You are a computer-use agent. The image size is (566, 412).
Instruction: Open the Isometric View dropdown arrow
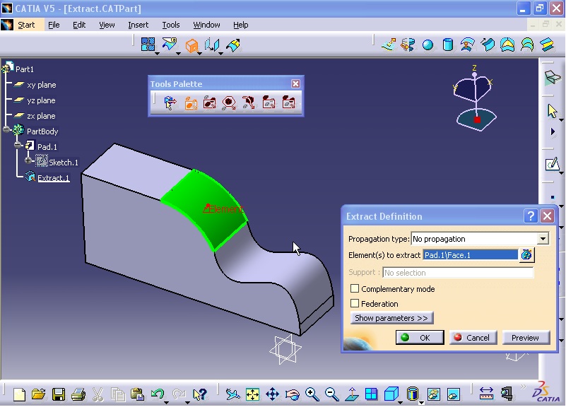click(x=400, y=401)
